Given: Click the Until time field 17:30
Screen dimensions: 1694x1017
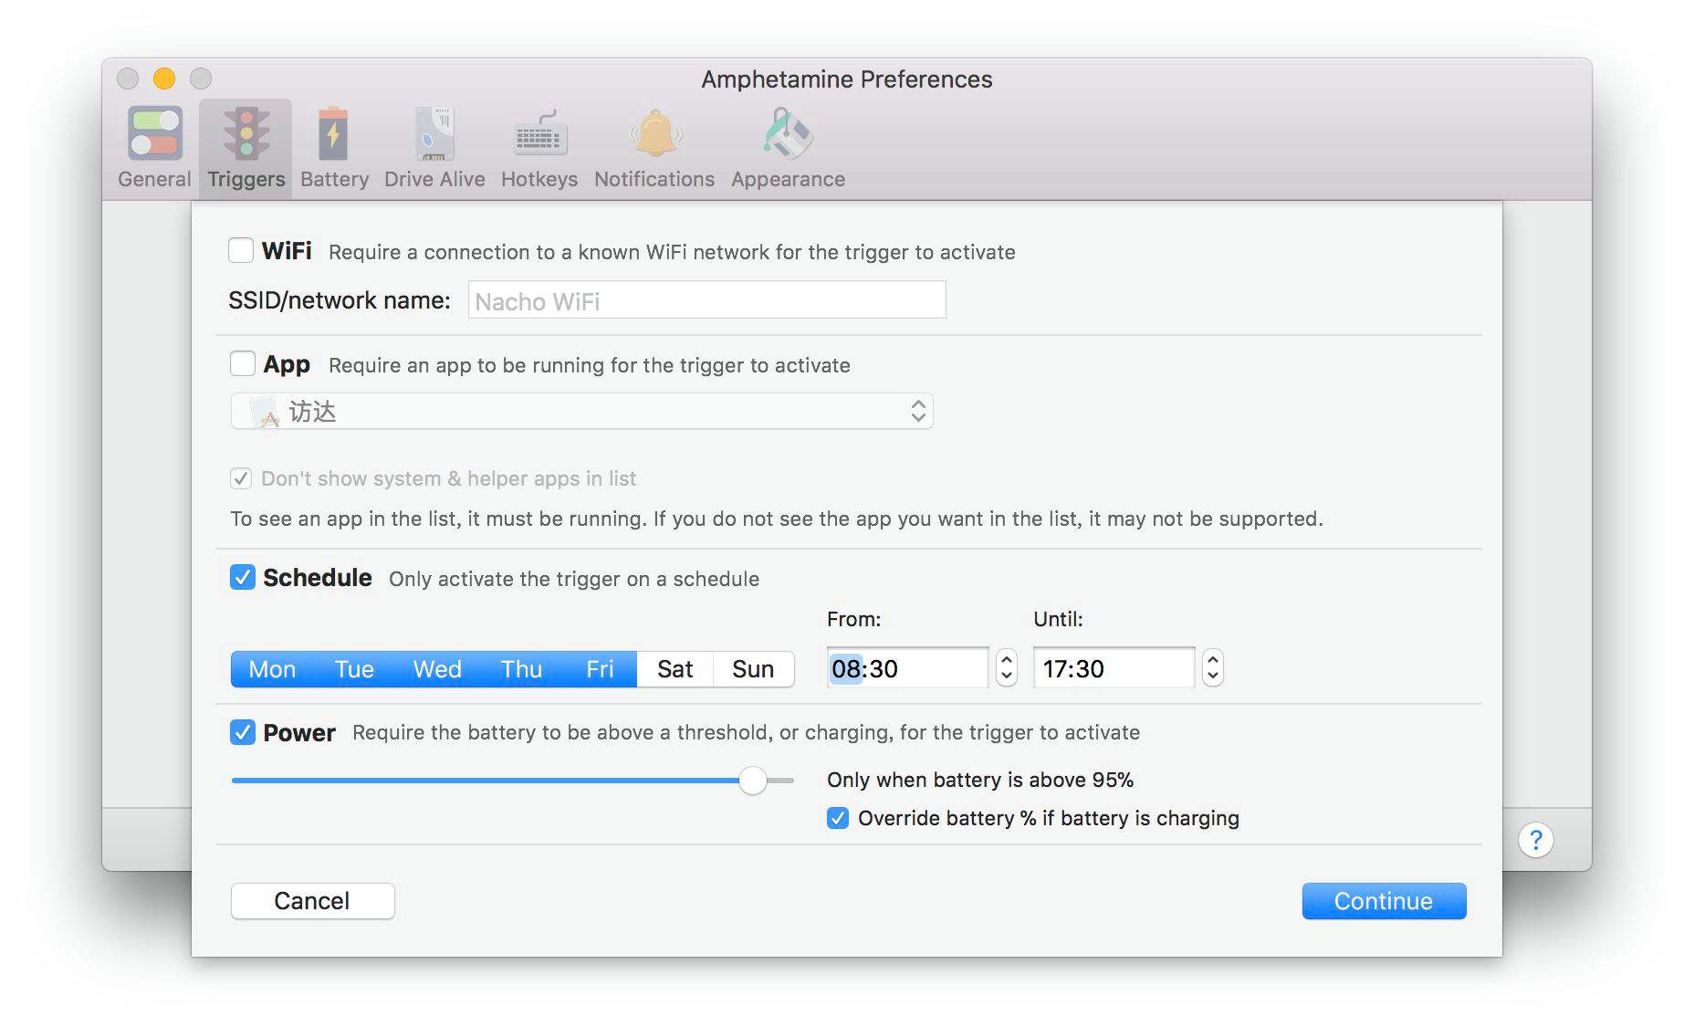Looking at the screenshot, I should tap(1114, 668).
